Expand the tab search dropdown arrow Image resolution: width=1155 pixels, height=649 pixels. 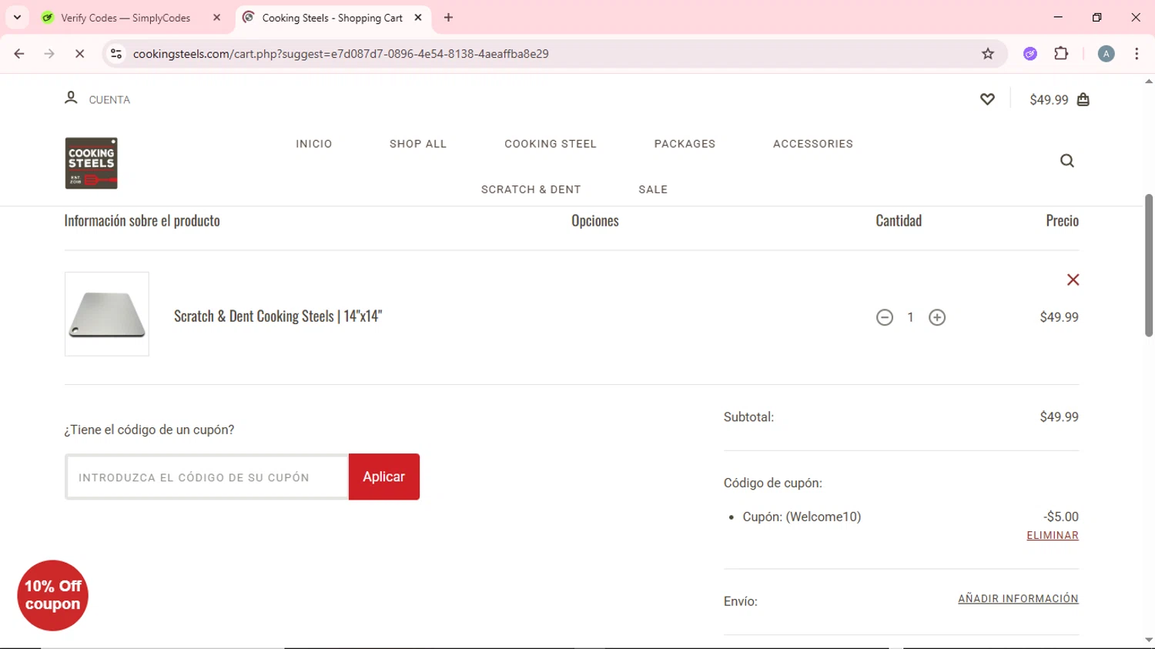[x=17, y=18]
